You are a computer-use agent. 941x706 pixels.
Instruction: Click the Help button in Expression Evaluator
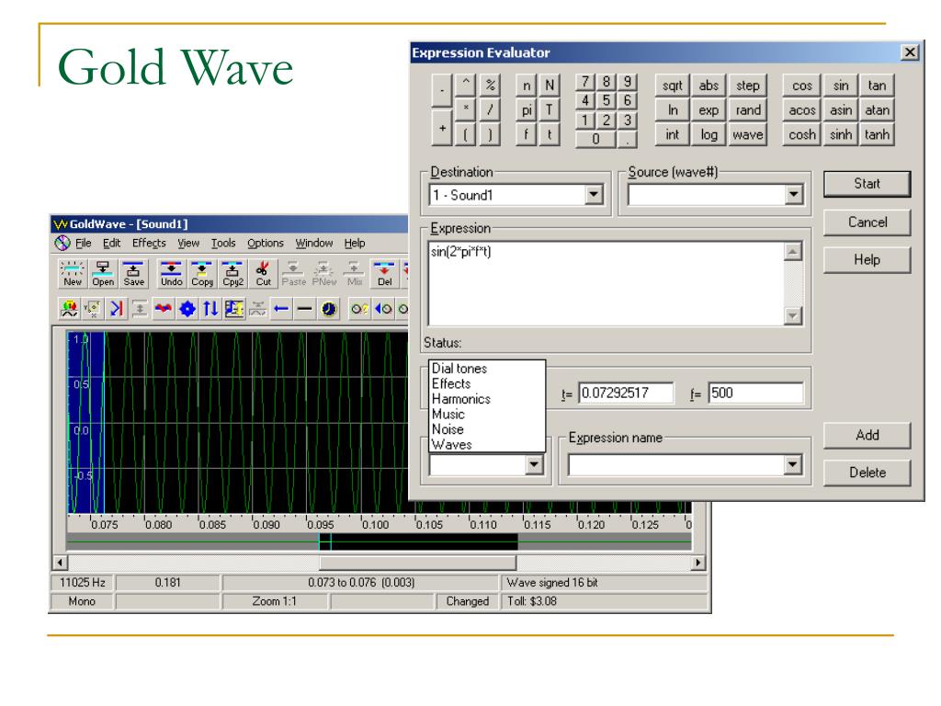pyautogui.click(x=867, y=259)
